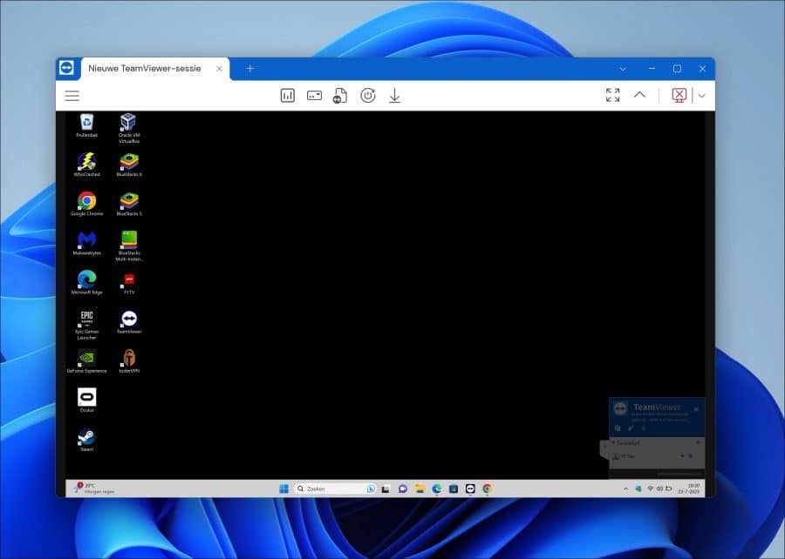This screenshot has height=559, width=785.
Task: Open the Chat app on the remote taskbar
Action: [402, 488]
